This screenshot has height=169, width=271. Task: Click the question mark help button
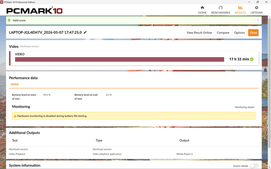(258, 20)
